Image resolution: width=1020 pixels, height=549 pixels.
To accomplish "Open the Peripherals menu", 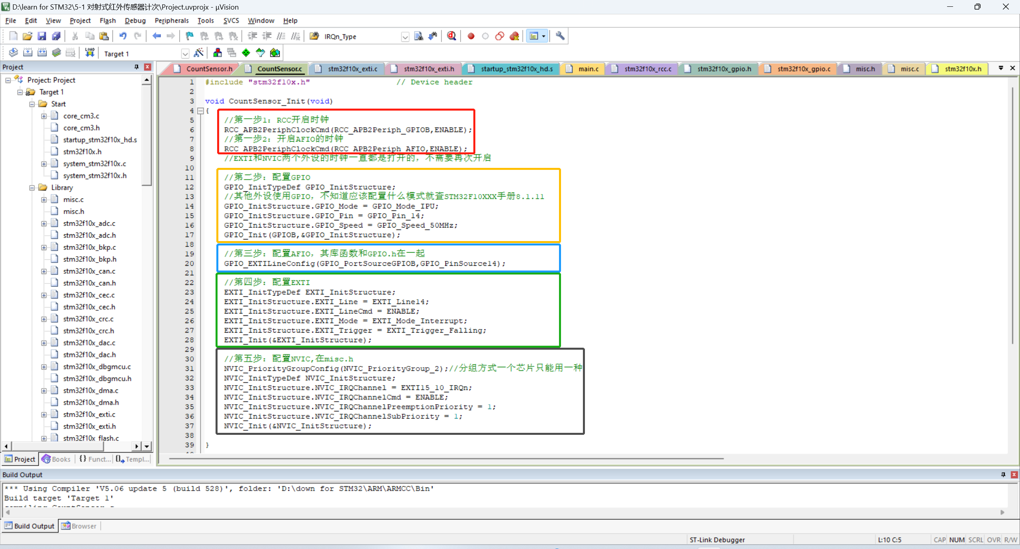I will [171, 21].
